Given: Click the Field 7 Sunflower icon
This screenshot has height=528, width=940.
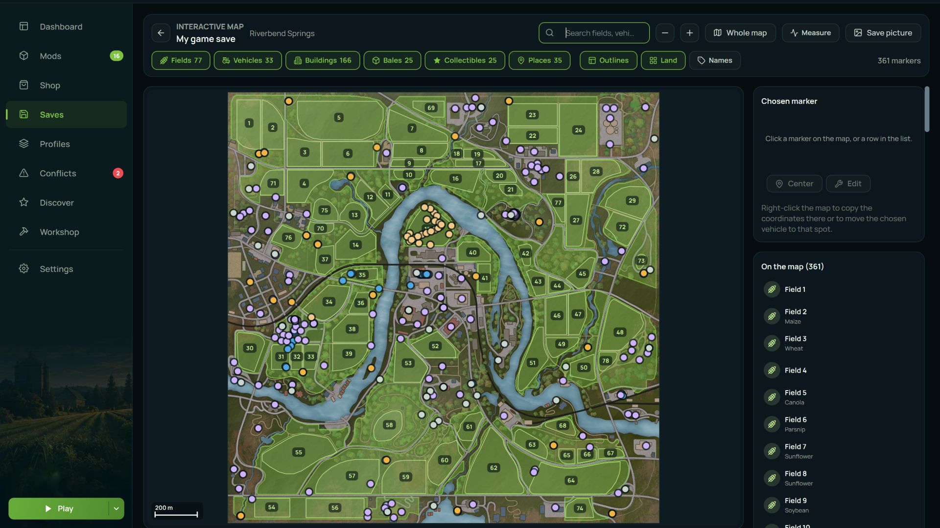Looking at the screenshot, I should click(x=772, y=451).
